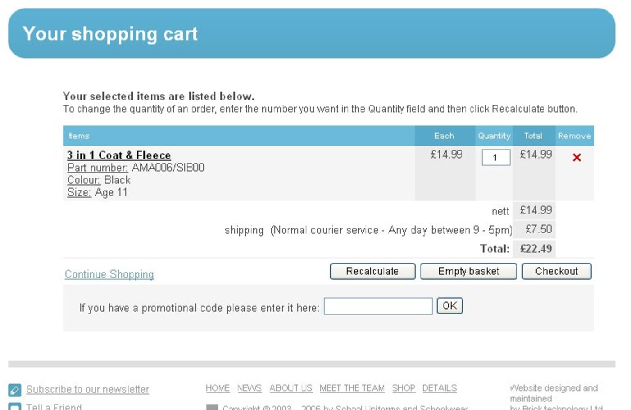This screenshot has width=631, height=410.
Task: Open the DETAILS footer link
Action: pyautogui.click(x=439, y=388)
